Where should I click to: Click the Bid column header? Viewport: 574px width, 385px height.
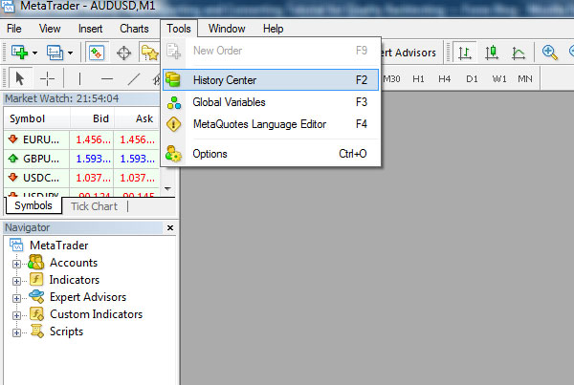pyautogui.click(x=92, y=118)
